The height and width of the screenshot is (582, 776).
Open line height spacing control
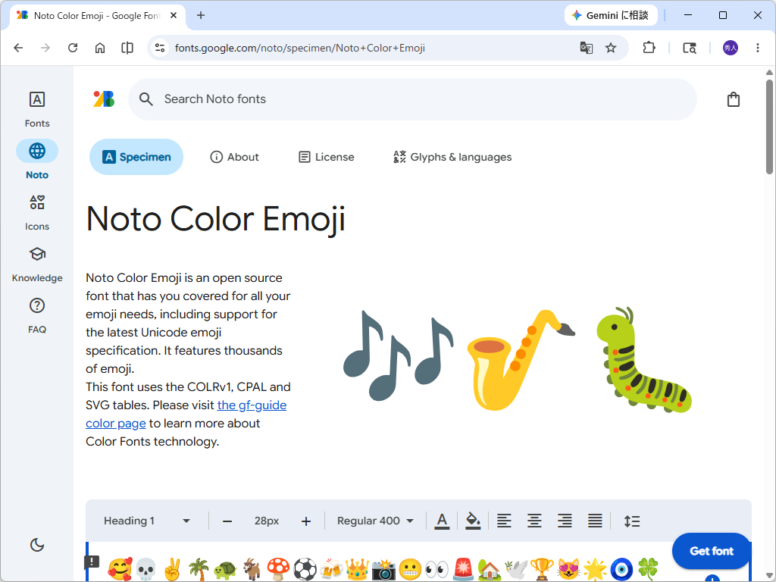click(x=632, y=521)
